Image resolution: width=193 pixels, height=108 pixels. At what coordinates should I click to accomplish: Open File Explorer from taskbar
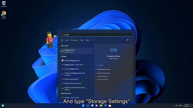click(101, 106)
